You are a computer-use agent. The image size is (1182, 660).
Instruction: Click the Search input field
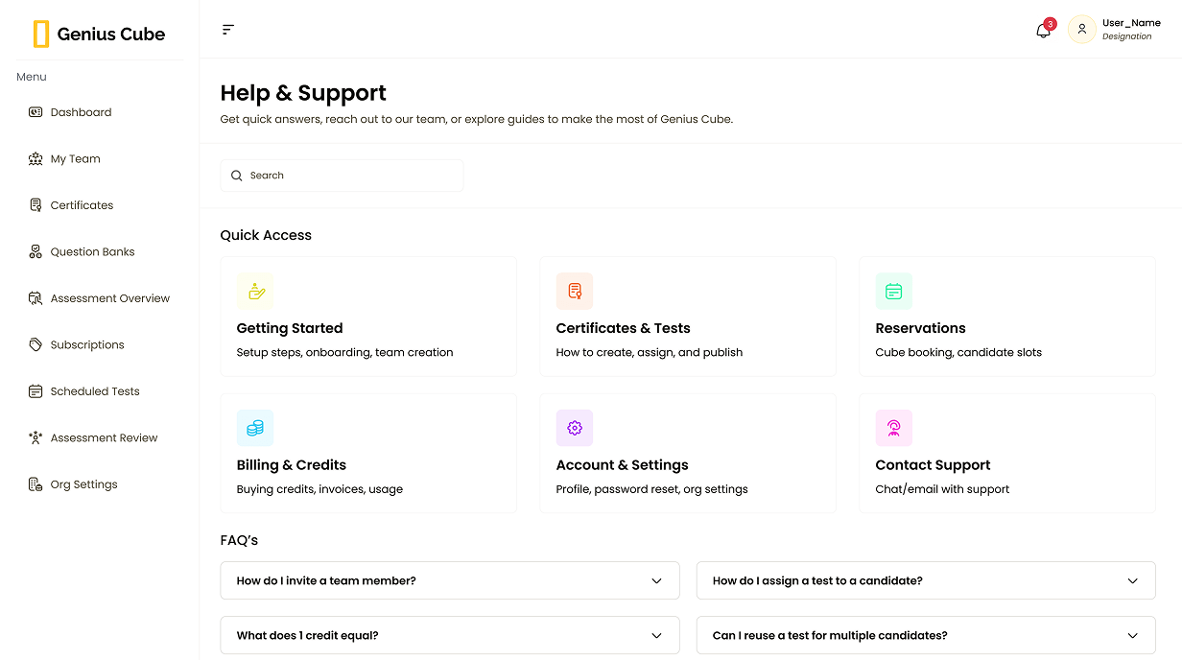[x=342, y=176]
